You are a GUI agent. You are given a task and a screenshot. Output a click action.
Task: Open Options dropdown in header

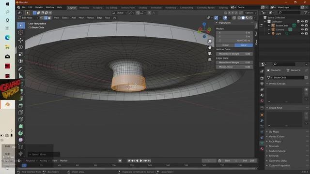[x=250, y=13]
